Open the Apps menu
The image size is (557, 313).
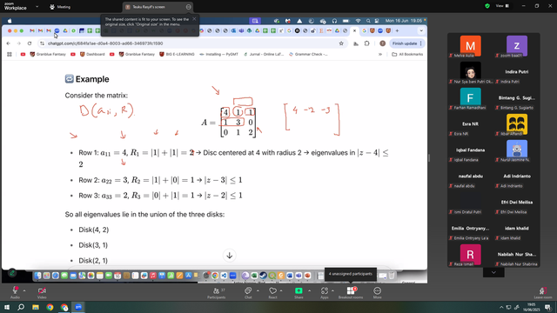(325, 292)
